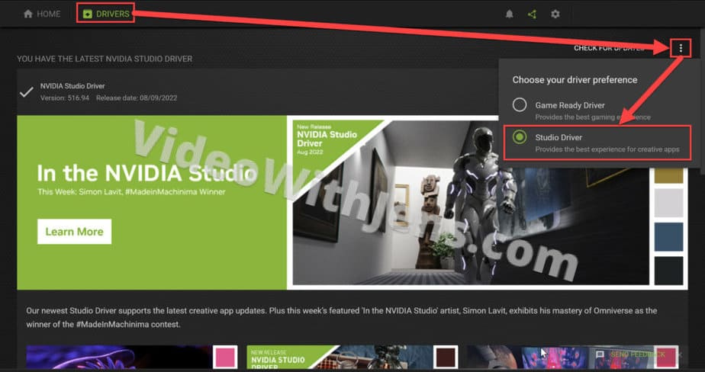The height and width of the screenshot is (372, 705).
Task: Open the three-dot driver options menu
Action: (x=681, y=47)
